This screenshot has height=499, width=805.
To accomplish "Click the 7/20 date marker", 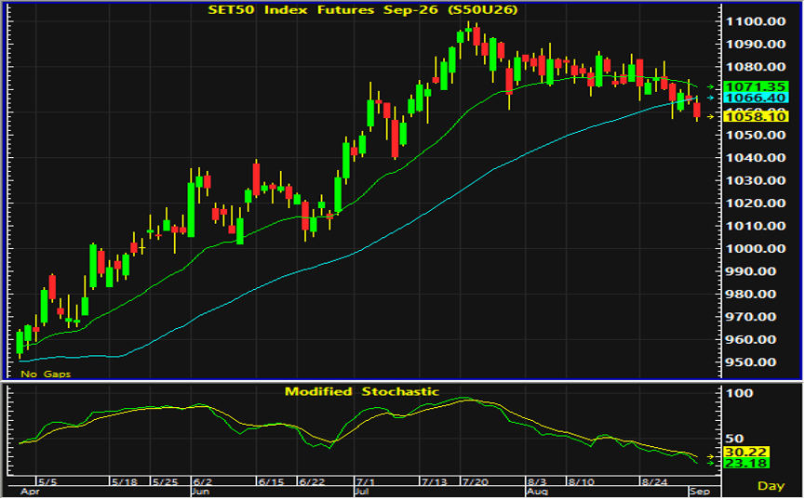I will tap(475, 482).
